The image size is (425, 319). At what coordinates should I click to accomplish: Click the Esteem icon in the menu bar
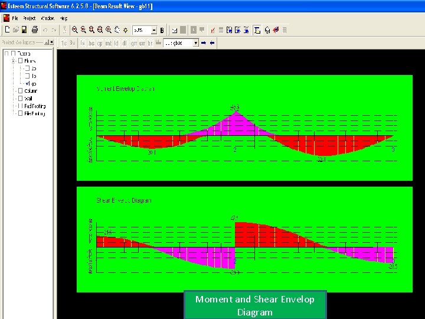pyautogui.click(x=6, y=18)
